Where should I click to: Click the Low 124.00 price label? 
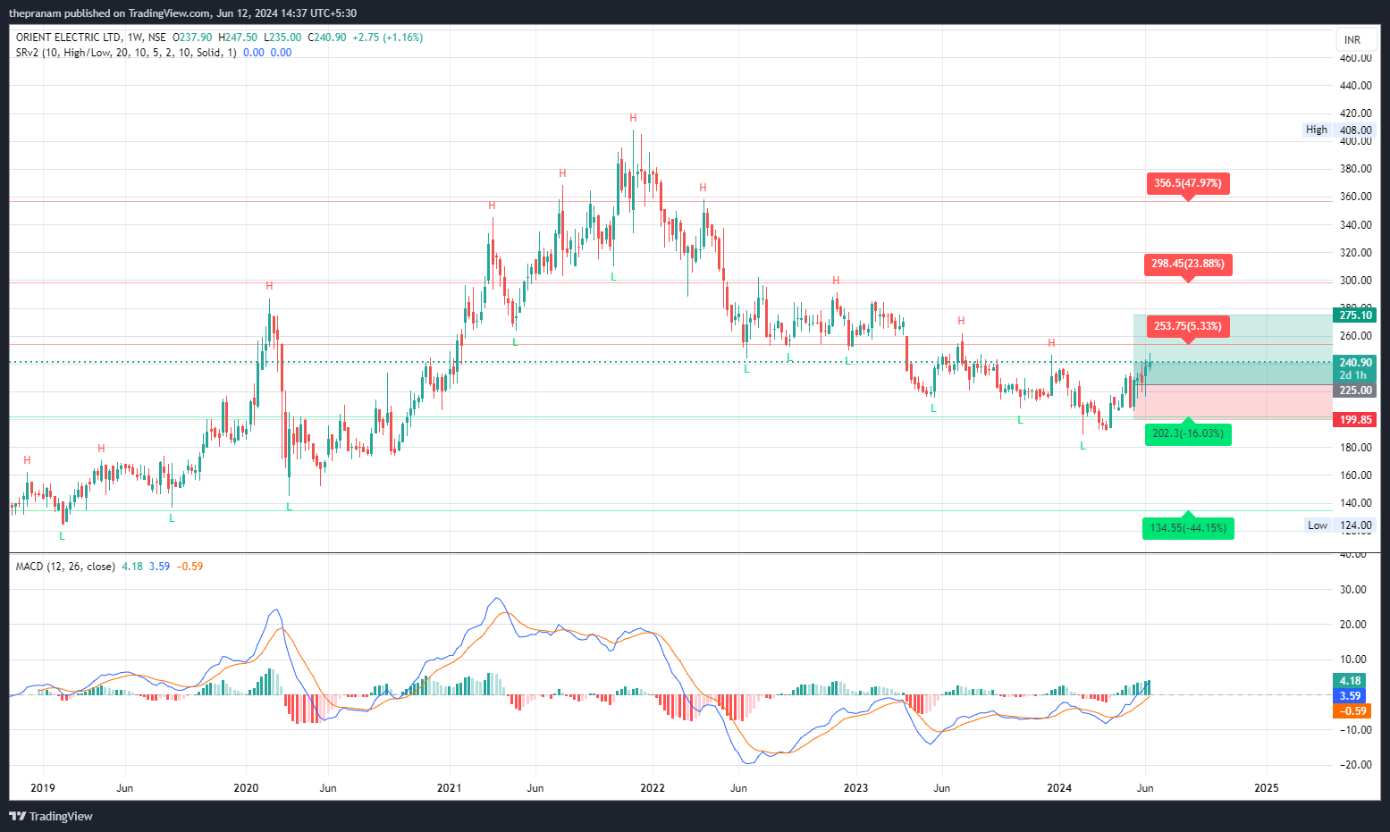click(1339, 525)
